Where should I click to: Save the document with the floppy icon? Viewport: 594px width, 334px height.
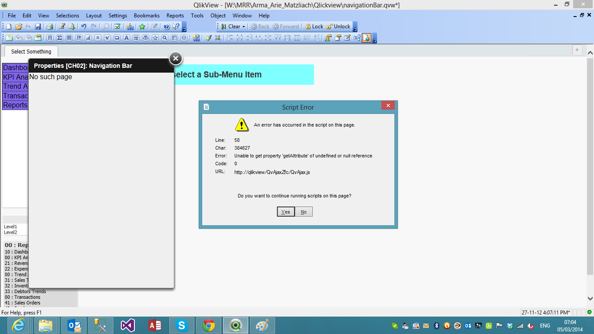point(38,27)
